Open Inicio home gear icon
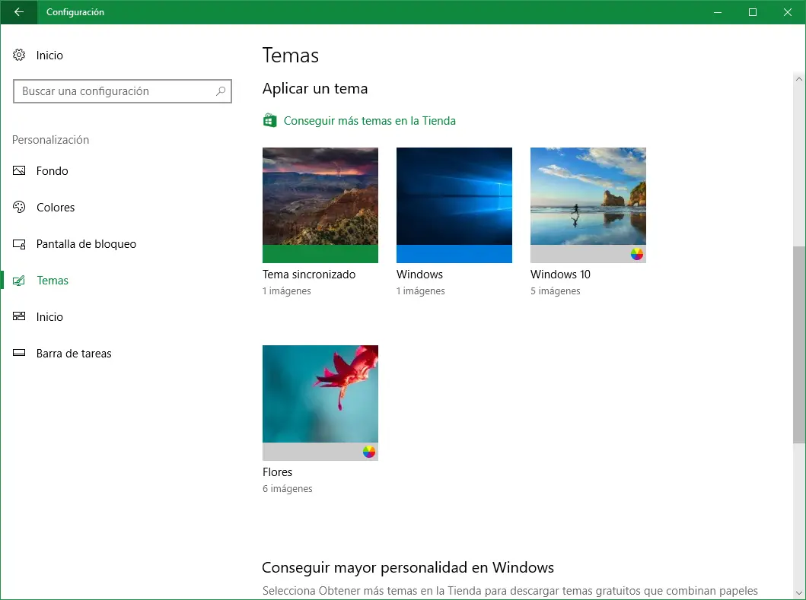The height and width of the screenshot is (600, 806). point(19,55)
